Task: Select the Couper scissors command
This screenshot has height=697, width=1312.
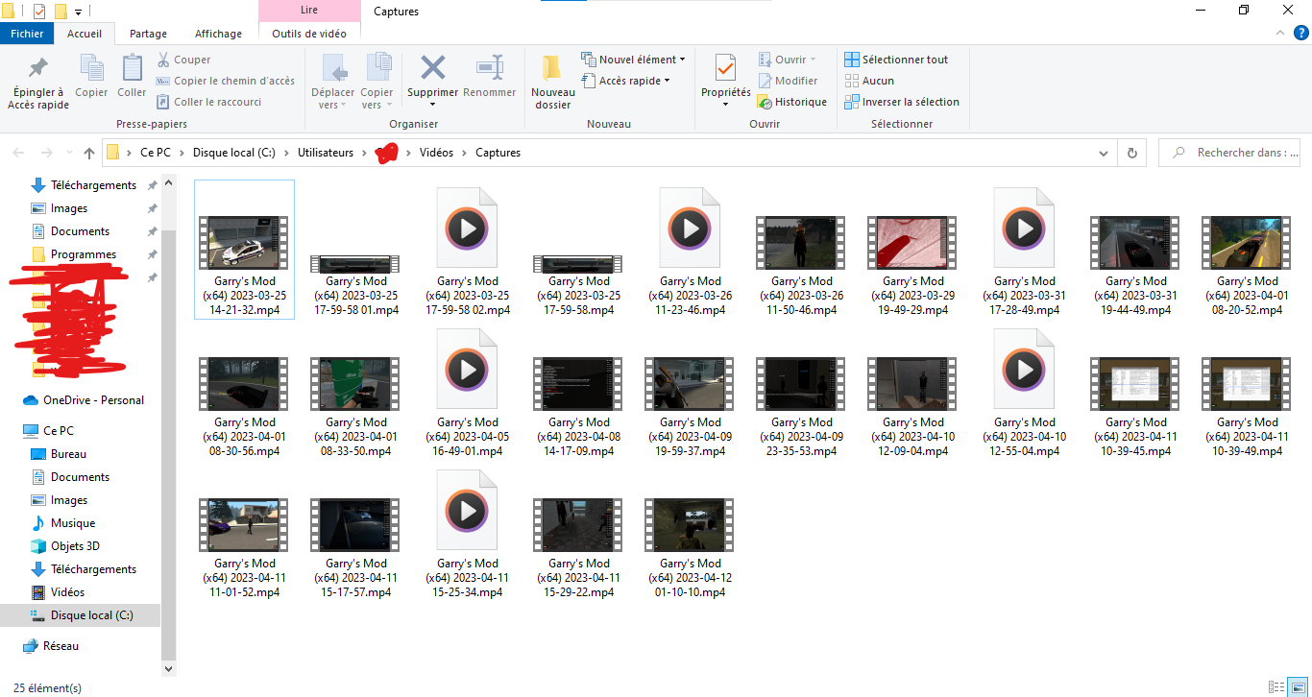Action: [x=183, y=60]
